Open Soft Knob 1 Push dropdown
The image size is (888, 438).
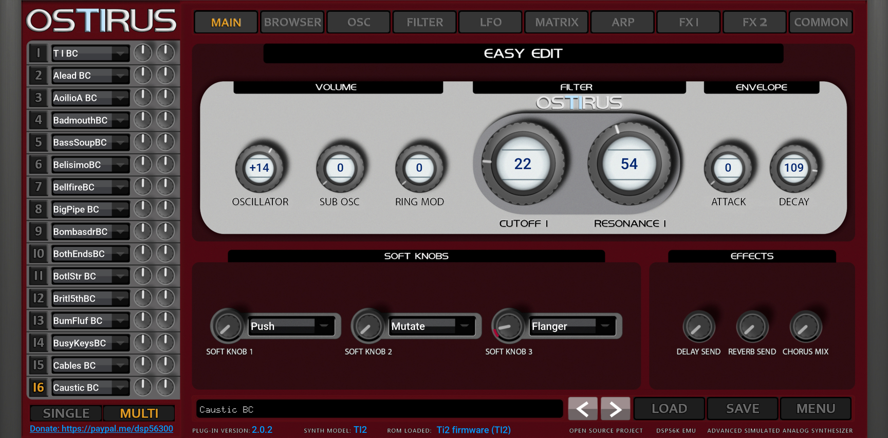tap(324, 326)
